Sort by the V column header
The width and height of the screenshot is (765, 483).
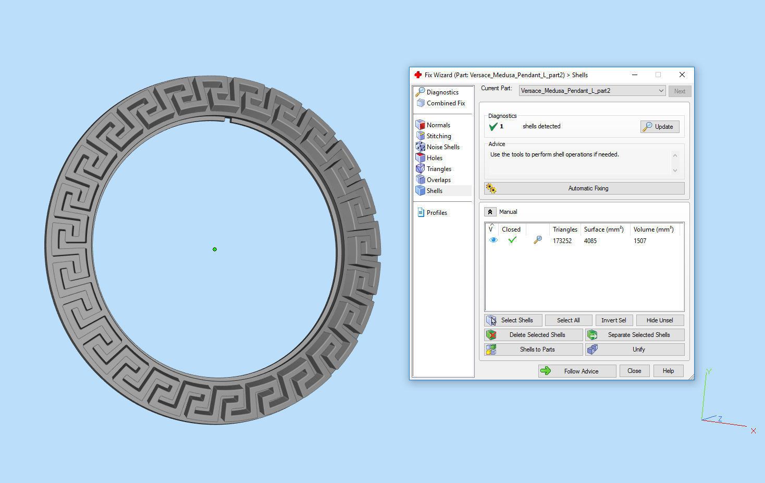[x=492, y=229]
